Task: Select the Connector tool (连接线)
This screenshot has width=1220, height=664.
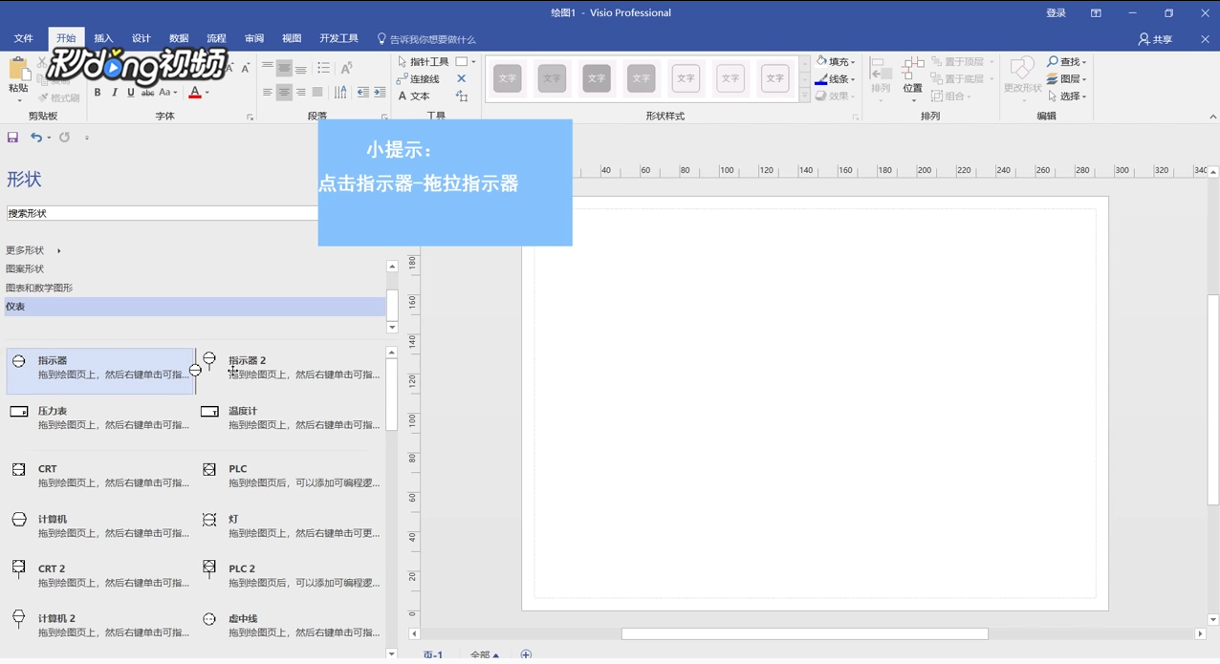Action: (x=419, y=78)
